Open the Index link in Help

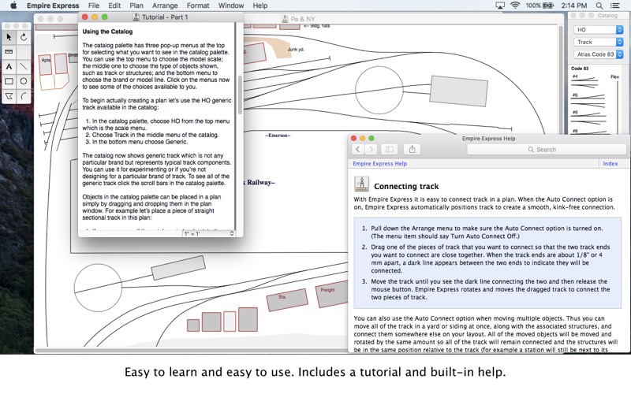pos(610,164)
